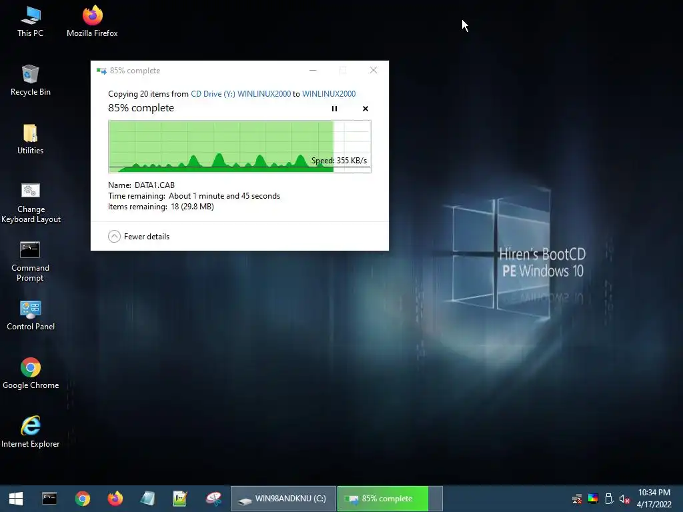Launch Mozilla Firefox from desktop

pyautogui.click(x=92, y=22)
